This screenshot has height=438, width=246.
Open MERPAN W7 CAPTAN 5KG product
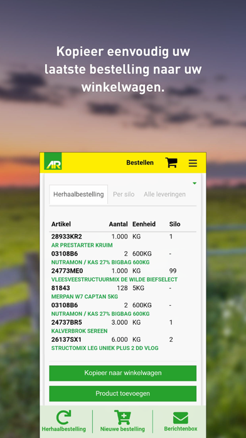(85, 296)
